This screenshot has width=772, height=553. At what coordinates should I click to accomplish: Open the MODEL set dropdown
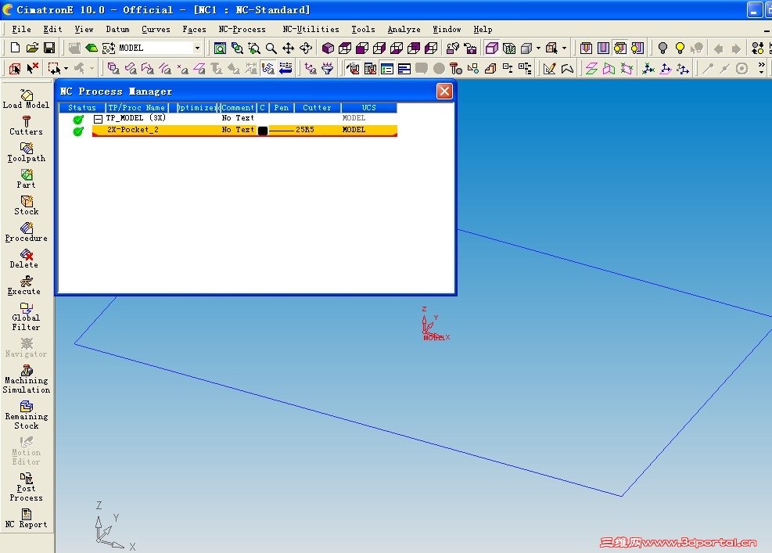pos(197,48)
